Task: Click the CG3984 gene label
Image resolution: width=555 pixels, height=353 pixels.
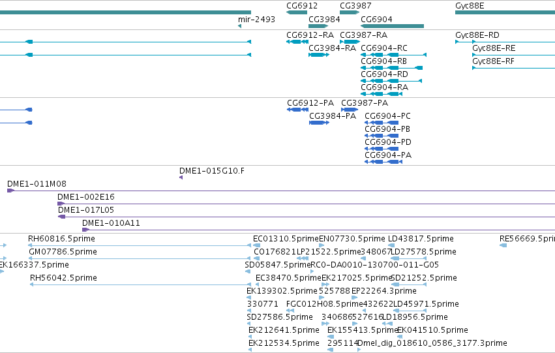Action: 324,19
